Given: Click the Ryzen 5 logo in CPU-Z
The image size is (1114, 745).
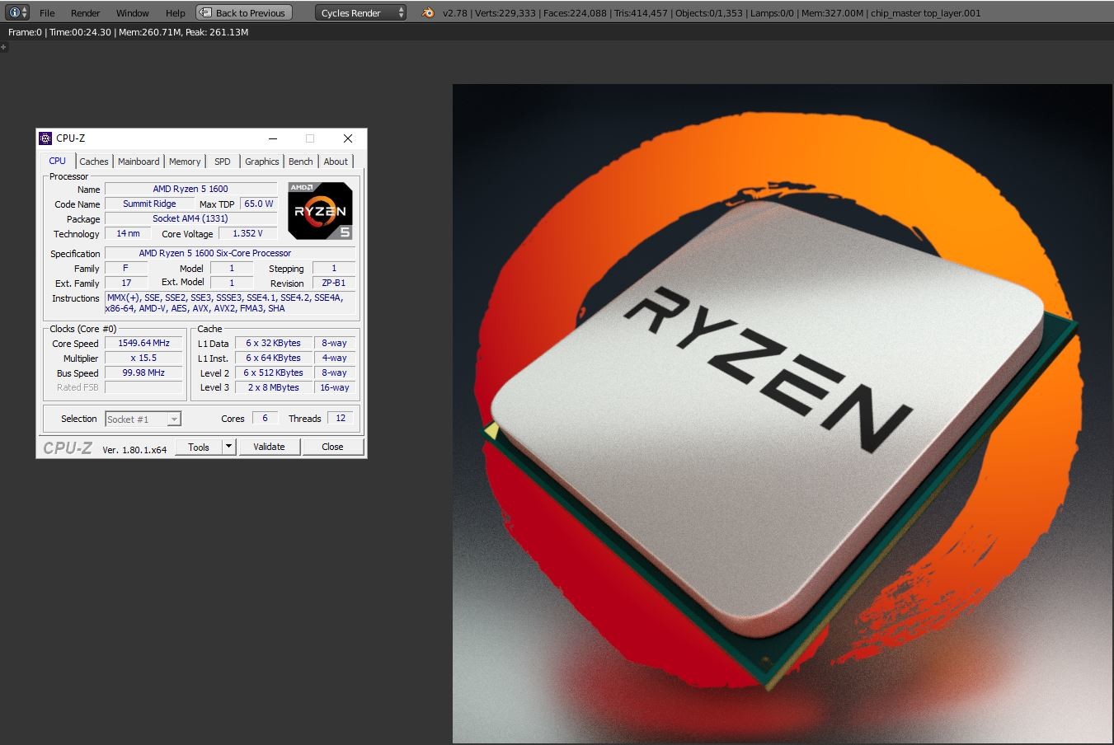Looking at the screenshot, I should [320, 211].
